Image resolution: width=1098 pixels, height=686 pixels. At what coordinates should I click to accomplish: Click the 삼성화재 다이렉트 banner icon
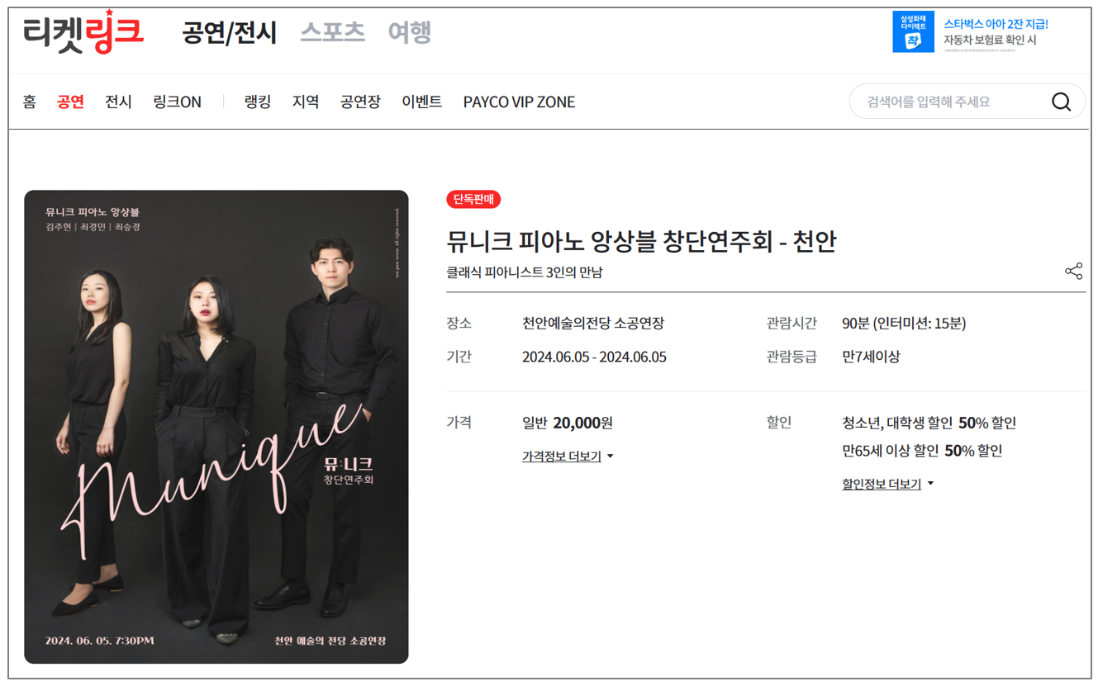[912, 33]
